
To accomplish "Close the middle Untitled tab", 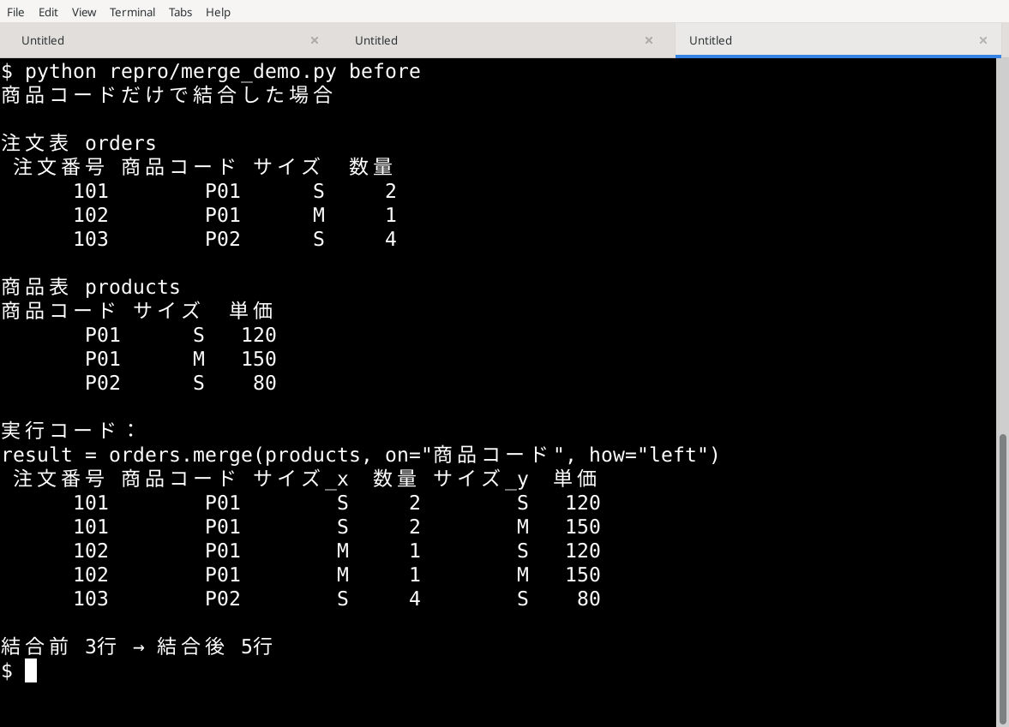I will (649, 40).
